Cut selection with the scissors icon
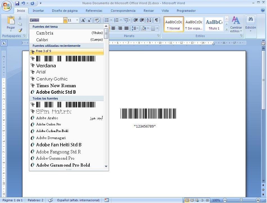This screenshot has height=203, width=267. pos(20,18)
